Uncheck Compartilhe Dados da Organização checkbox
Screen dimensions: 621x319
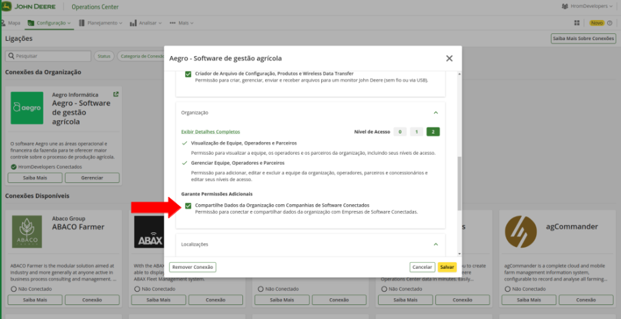(188, 206)
